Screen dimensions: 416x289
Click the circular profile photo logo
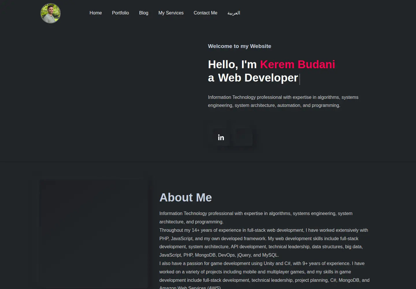pyautogui.click(x=51, y=13)
